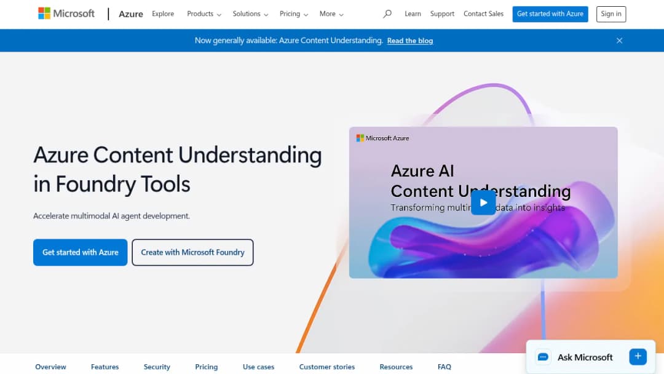Viewport: 664px width, 374px height.
Task: Click the Azure Content Understanding heading
Action: coord(178,169)
